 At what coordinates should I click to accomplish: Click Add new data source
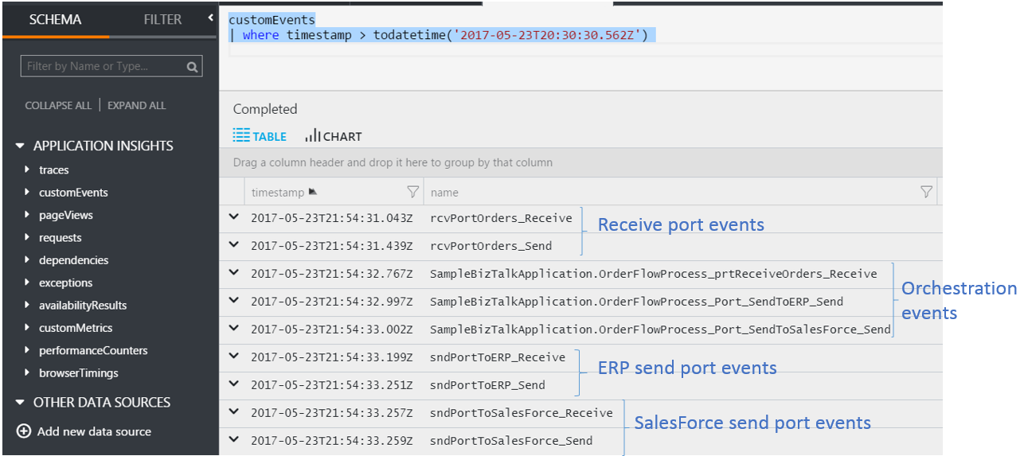pyautogui.click(x=94, y=431)
